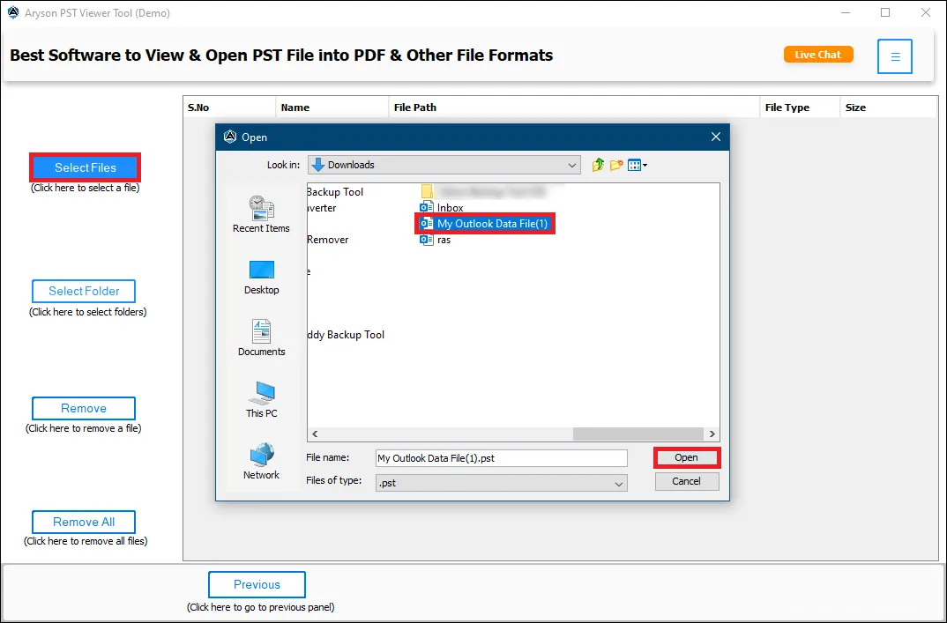Select the 'Backup Tool' folder entry

click(x=335, y=192)
